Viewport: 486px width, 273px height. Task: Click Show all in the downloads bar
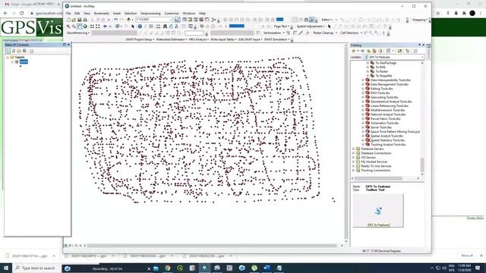[467, 256]
